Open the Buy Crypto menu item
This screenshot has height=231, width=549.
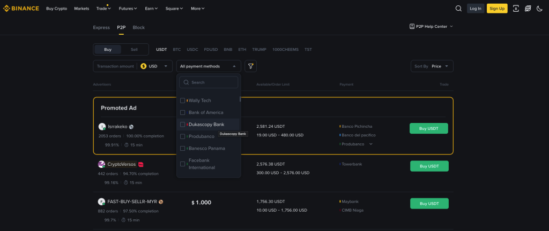57,9
